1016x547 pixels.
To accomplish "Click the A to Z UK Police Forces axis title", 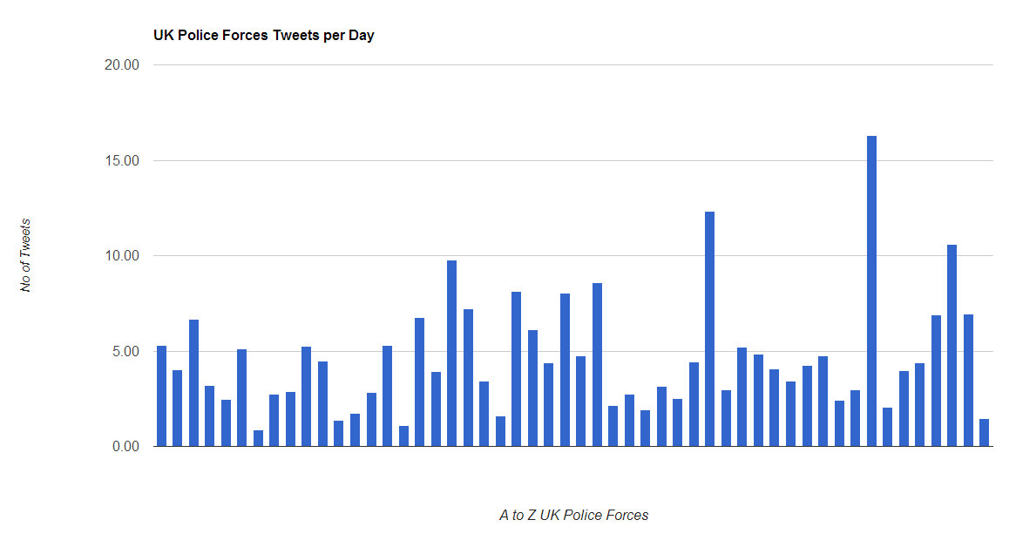I will pos(573,516).
